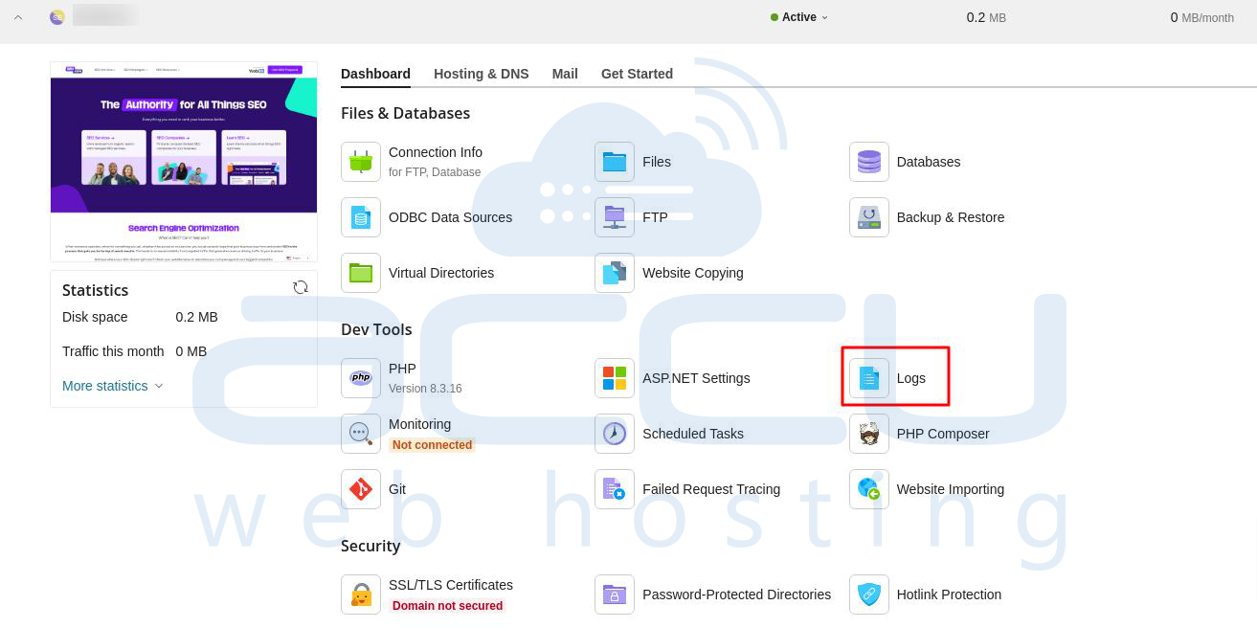This screenshot has width=1257, height=628.
Task: Open the SSL/TLS Certificates link
Action: click(451, 585)
